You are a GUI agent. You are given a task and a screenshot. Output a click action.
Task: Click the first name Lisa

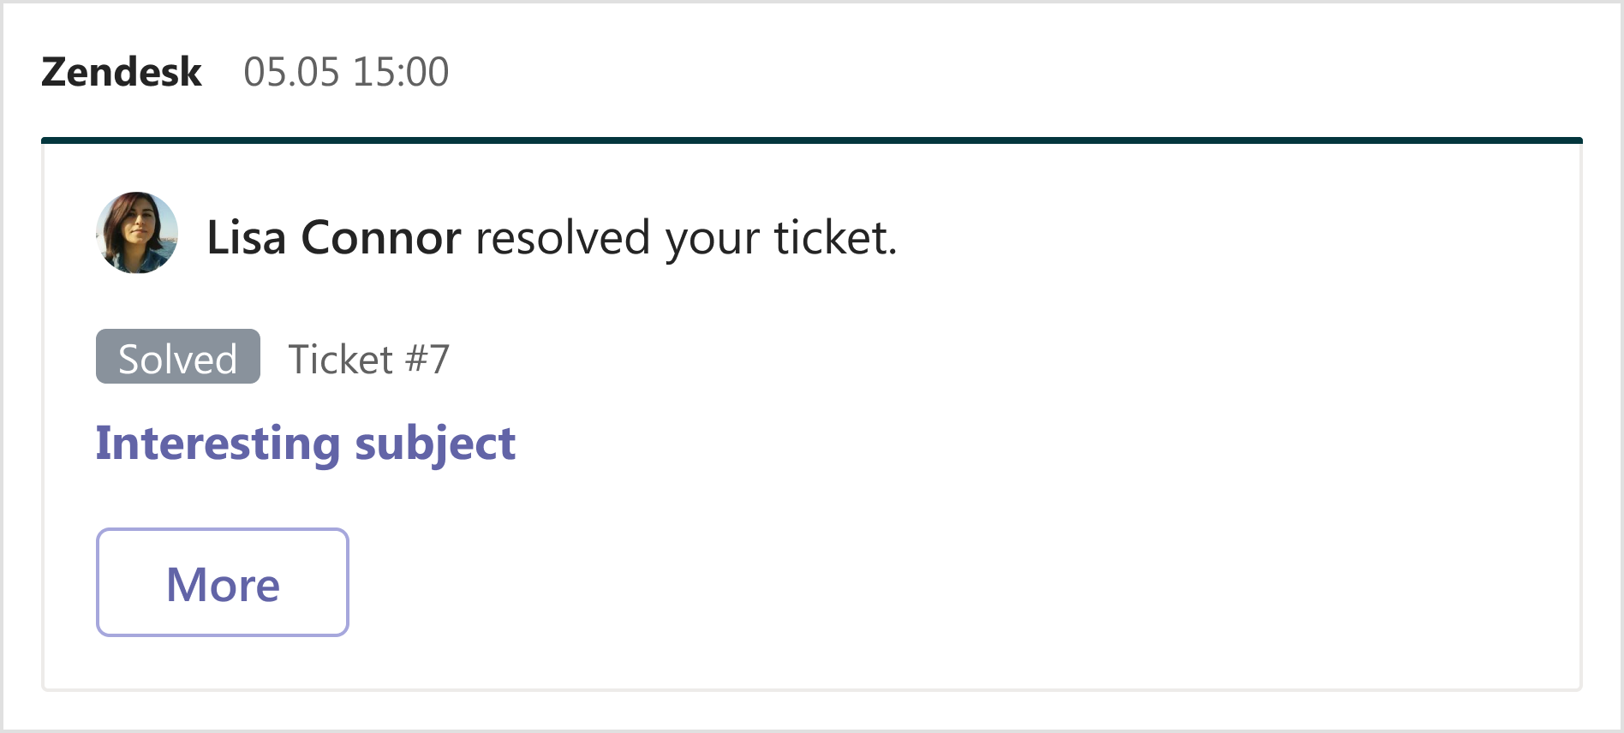[x=246, y=237]
